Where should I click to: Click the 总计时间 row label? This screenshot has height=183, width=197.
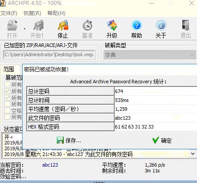(x=70, y=100)
